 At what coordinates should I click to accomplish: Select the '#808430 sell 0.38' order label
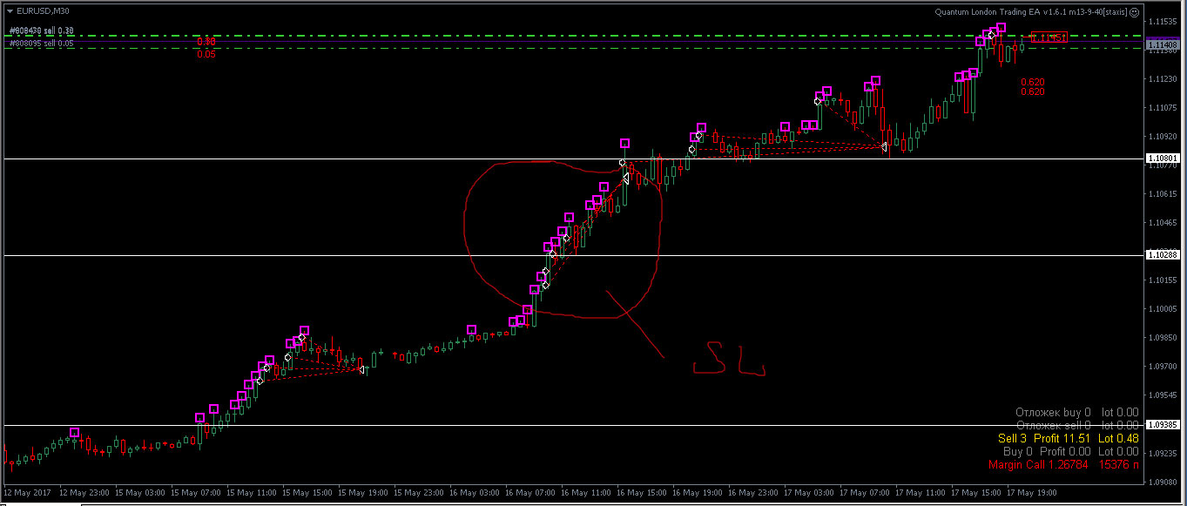[x=42, y=30]
